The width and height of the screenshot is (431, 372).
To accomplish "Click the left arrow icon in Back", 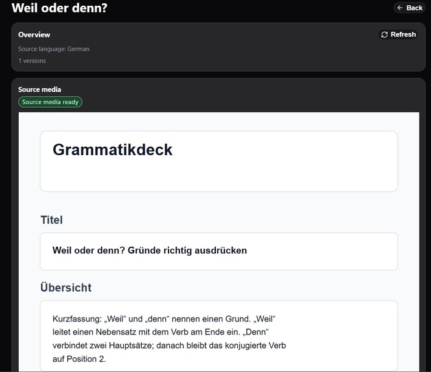I will click(400, 8).
